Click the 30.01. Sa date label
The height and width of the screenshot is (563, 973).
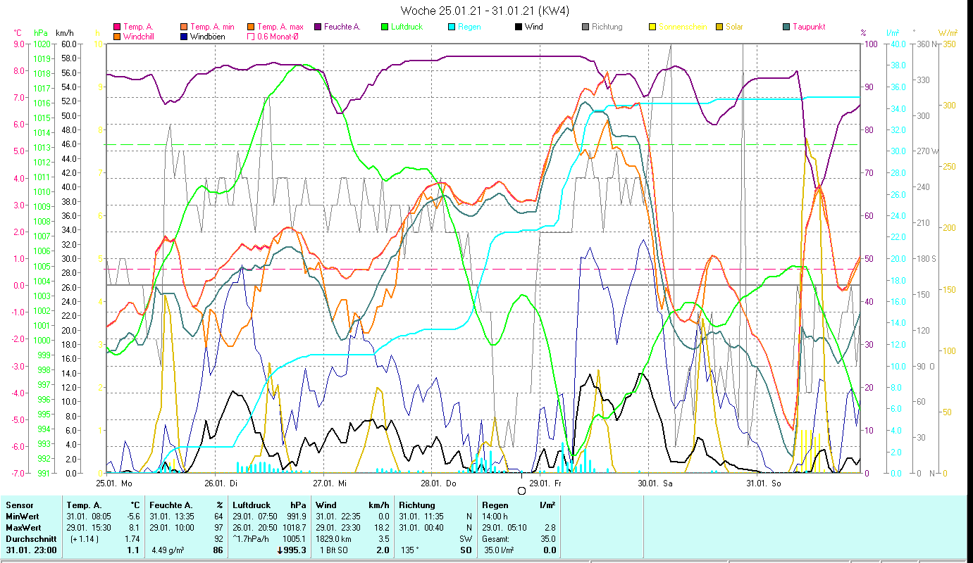655,483
